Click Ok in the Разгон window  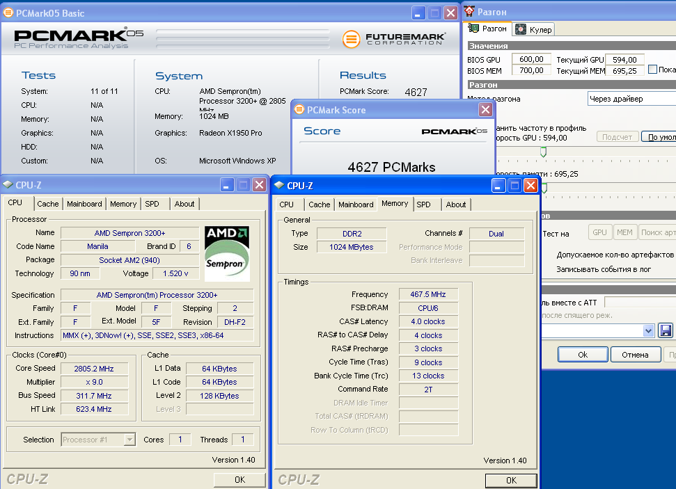[583, 355]
